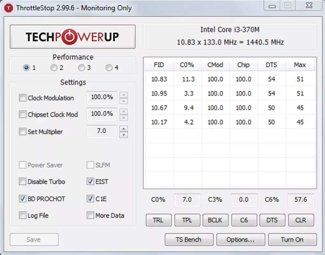325x255 pixels.
Task: Decrease Set Multiplier with down arrow
Action: [124, 135]
